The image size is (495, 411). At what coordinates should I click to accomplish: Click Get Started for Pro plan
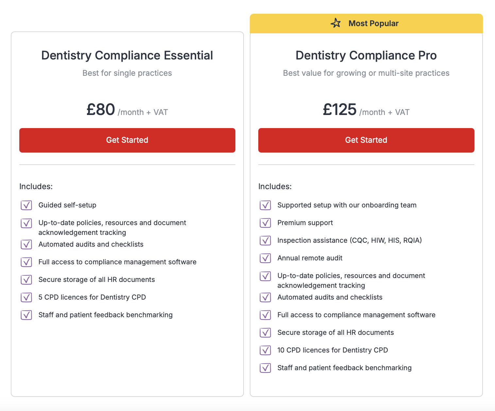[x=366, y=140]
